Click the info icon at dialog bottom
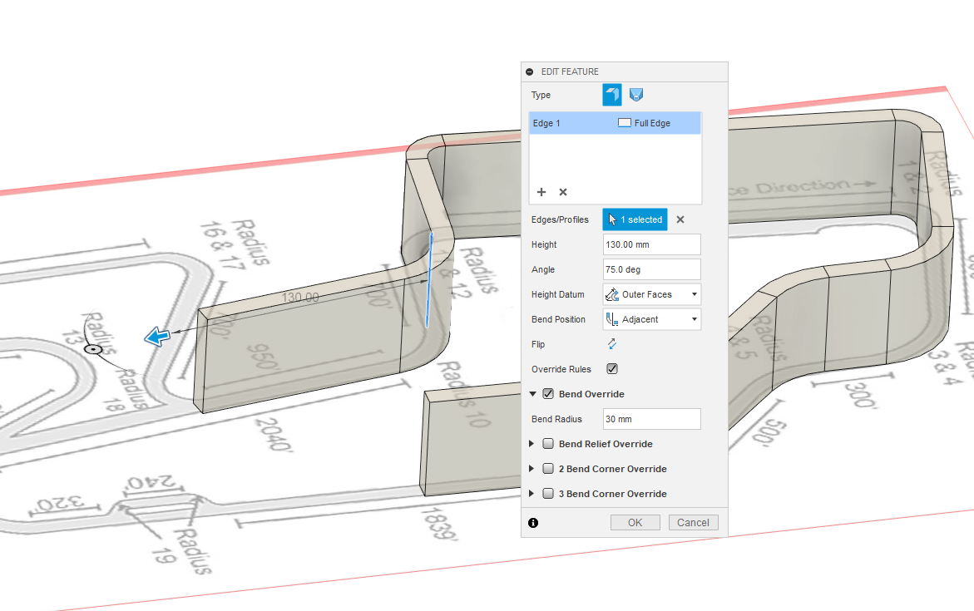Screen dimensions: 974x611 coord(534,522)
